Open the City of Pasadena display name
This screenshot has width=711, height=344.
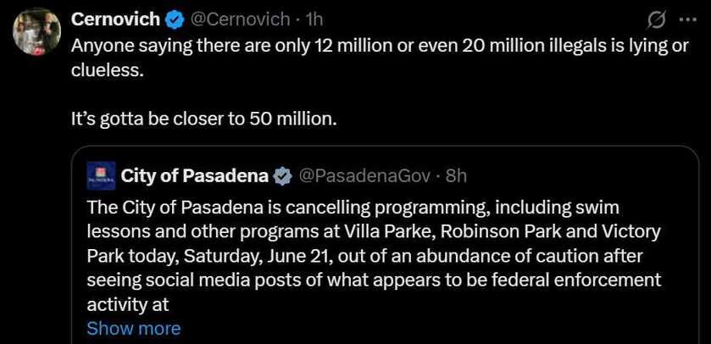[x=195, y=176]
